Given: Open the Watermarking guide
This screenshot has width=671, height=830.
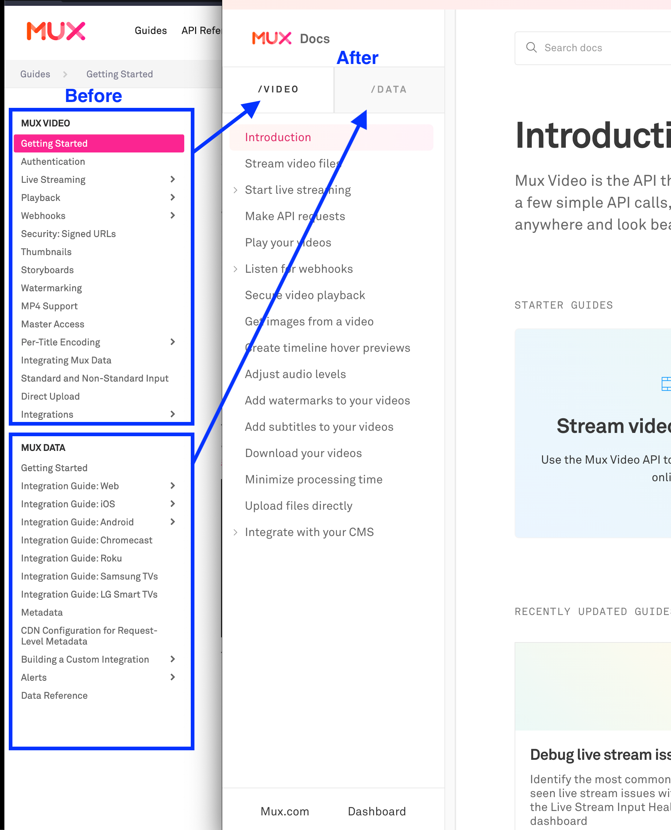Looking at the screenshot, I should (x=52, y=288).
